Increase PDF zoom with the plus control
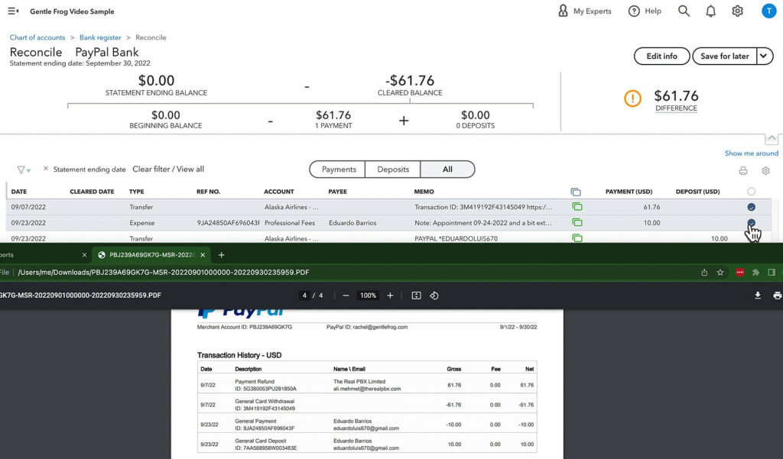This screenshot has height=459, width=783. 390,295
